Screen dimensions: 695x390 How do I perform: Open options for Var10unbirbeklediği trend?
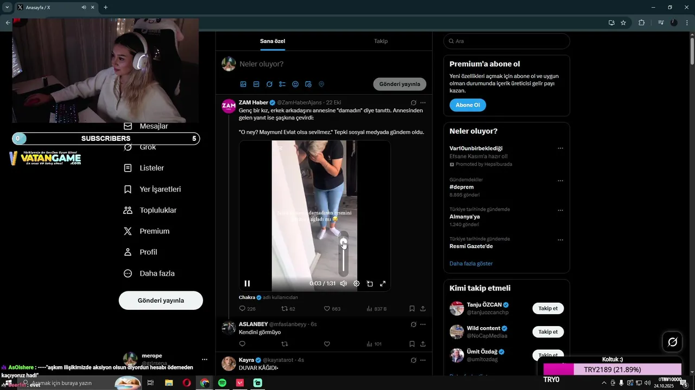(x=560, y=148)
